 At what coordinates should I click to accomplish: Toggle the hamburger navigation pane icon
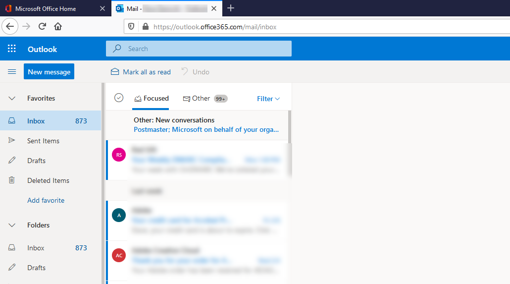point(12,72)
